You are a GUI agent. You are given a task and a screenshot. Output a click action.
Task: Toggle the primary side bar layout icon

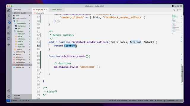pyautogui.click(x=173, y=6)
